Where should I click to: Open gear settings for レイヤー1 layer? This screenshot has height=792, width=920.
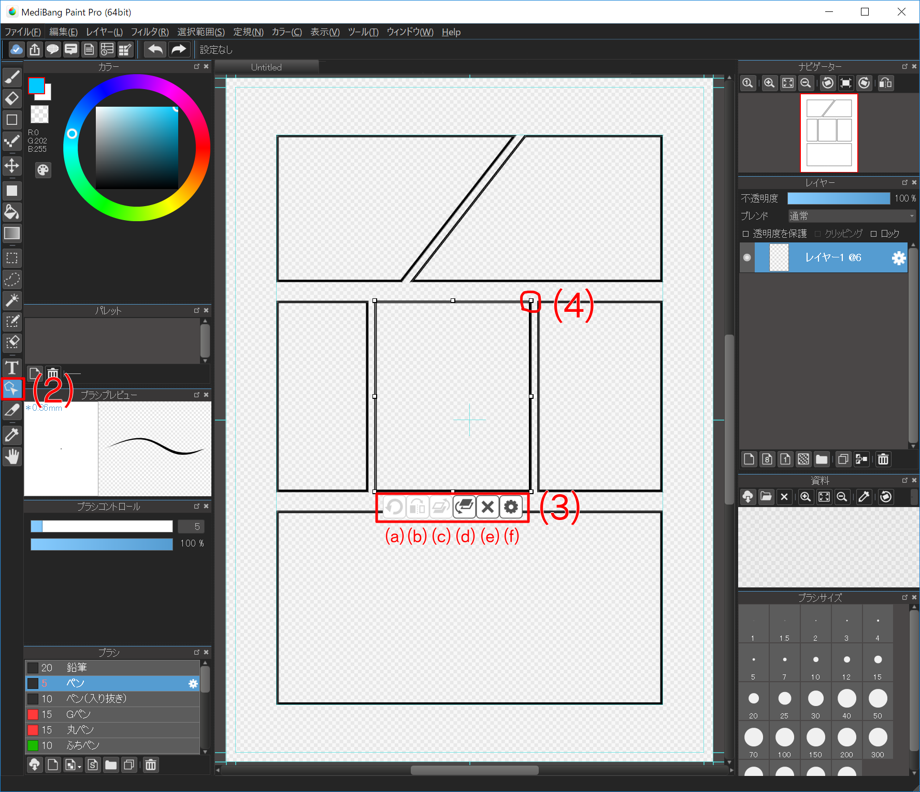pyautogui.click(x=899, y=258)
